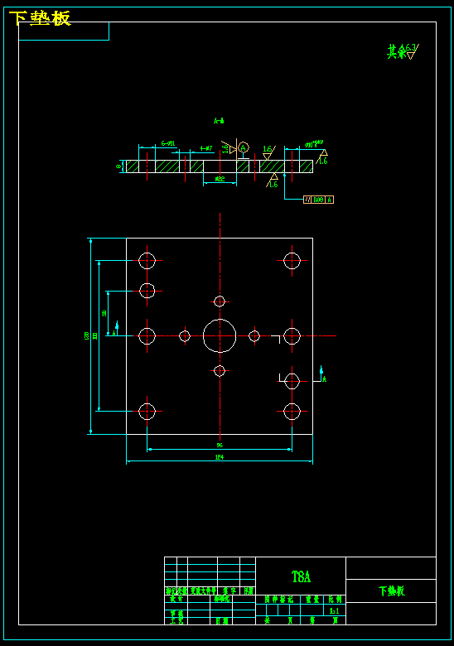Click the 4-ø7 hole callout
Viewport: 454px width, 646px height.
click(206, 148)
